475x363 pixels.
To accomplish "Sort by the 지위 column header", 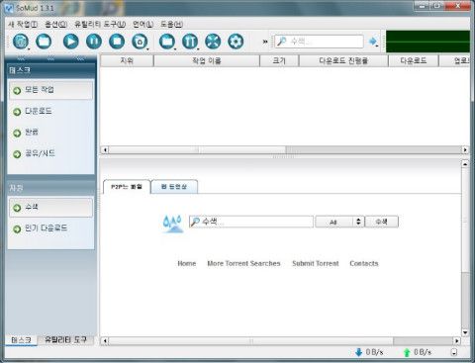I will 127,60.
